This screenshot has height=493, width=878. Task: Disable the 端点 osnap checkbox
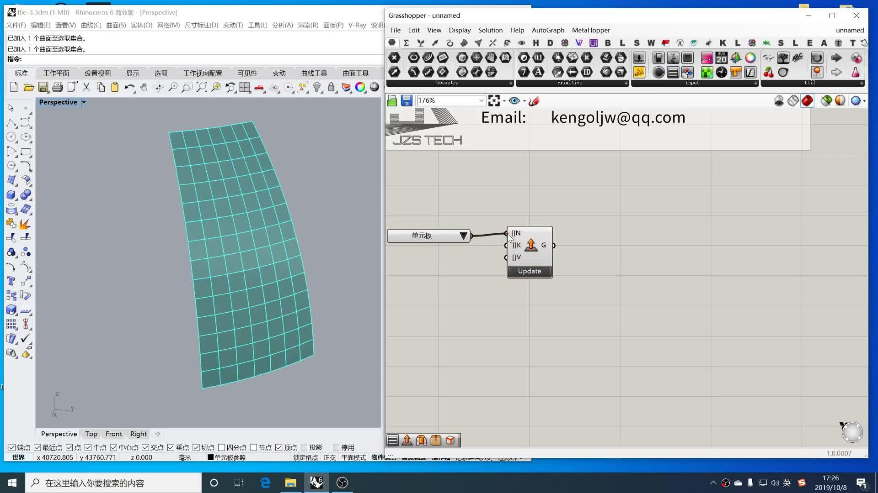point(12,447)
